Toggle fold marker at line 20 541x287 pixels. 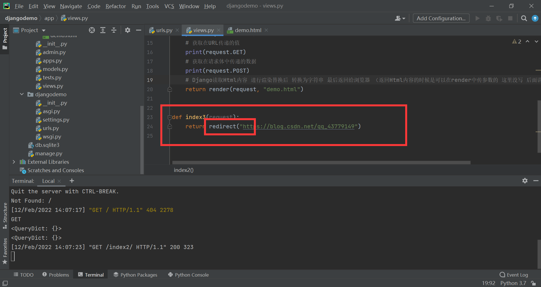point(170,89)
